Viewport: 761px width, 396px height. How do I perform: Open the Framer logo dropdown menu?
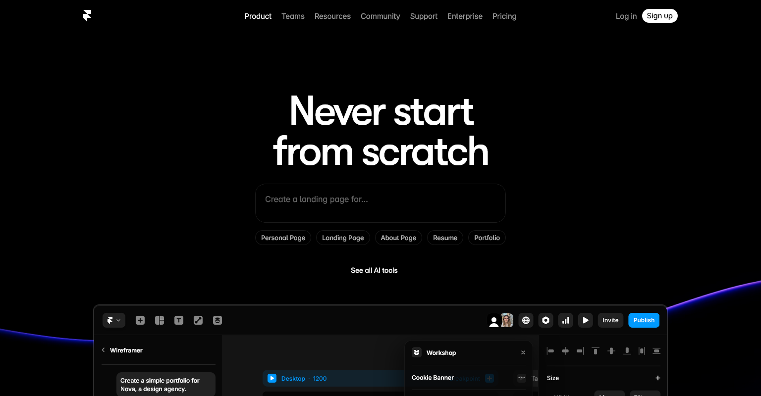114,320
